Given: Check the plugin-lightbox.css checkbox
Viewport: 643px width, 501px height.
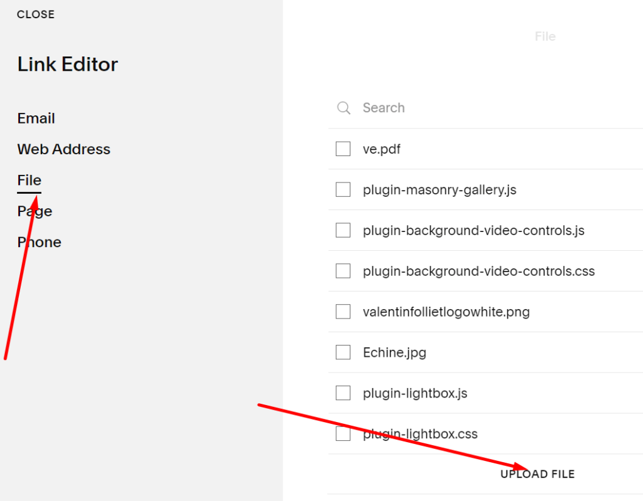Looking at the screenshot, I should (343, 433).
